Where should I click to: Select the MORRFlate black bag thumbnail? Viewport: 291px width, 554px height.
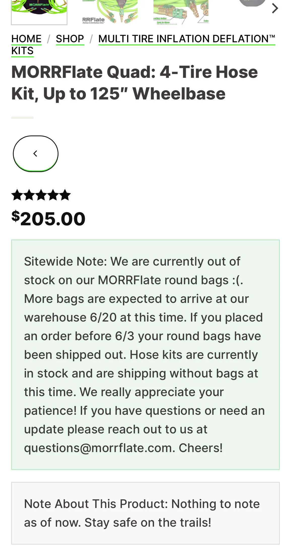(x=39, y=12)
